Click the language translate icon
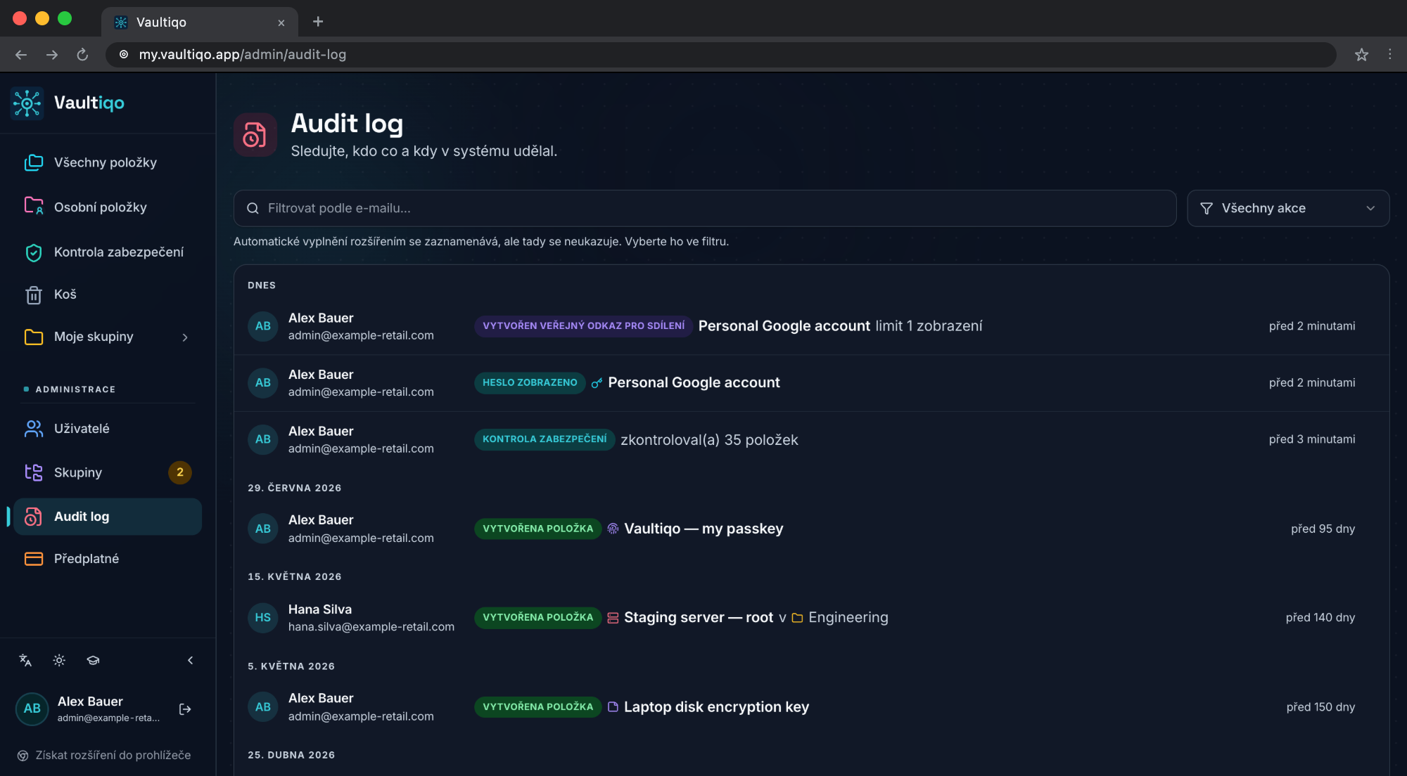The height and width of the screenshot is (776, 1407). 25,660
